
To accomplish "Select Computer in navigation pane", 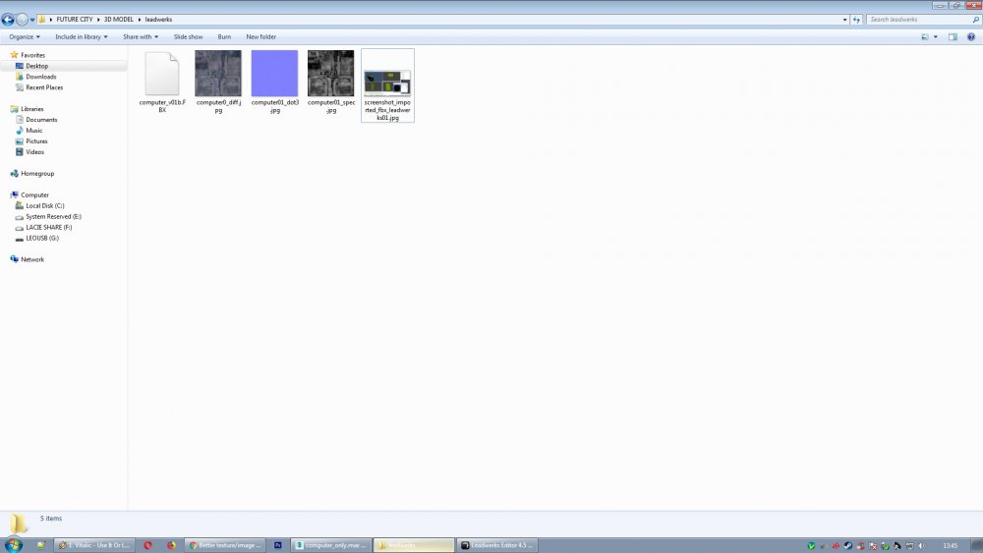I will click(x=34, y=194).
